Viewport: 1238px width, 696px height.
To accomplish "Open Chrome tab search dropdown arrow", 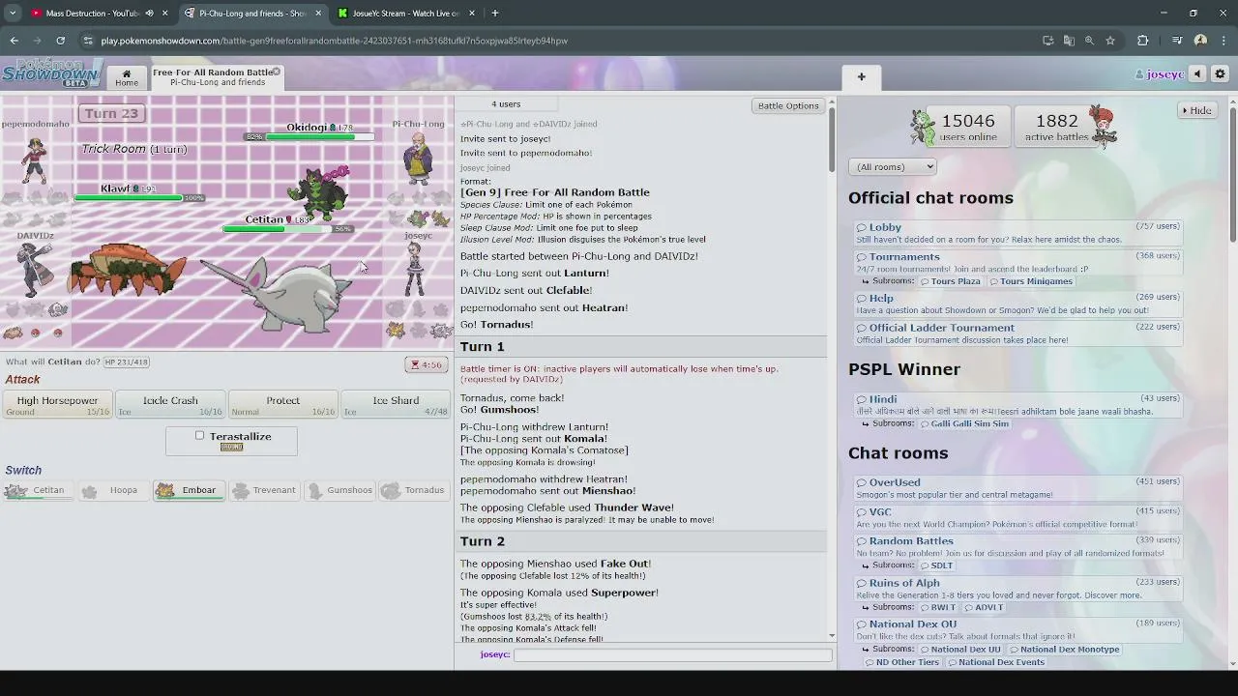I will (12, 14).
